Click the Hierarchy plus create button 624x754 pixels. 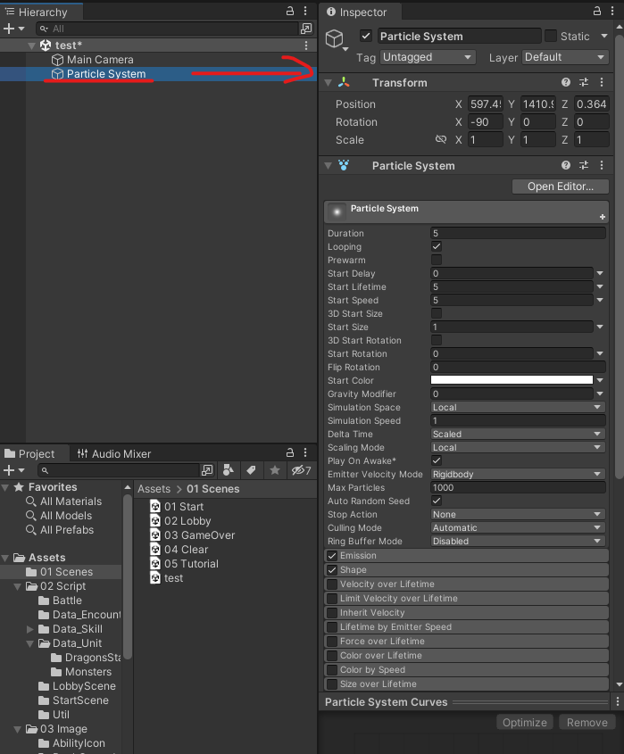[13, 29]
